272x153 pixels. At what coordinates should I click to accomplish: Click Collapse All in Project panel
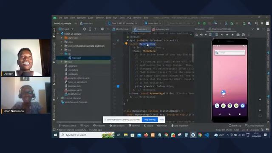(x=95, y=29)
